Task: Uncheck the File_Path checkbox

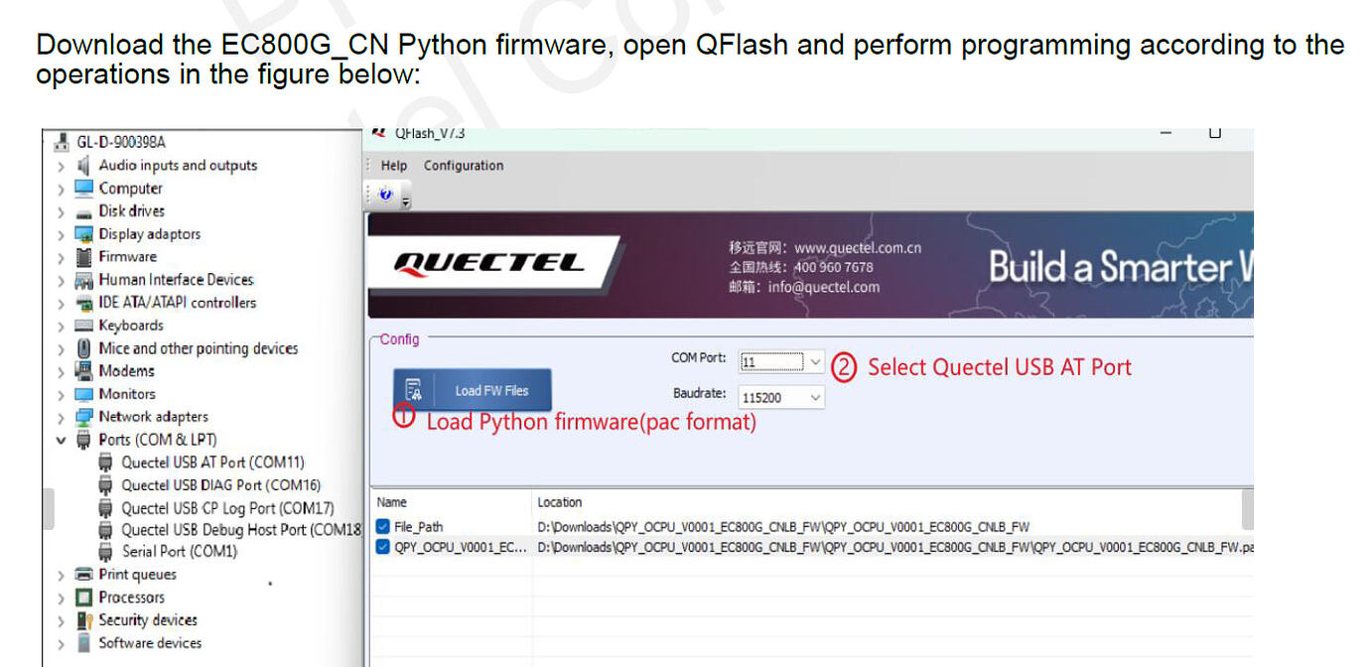Action: tap(383, 527)
